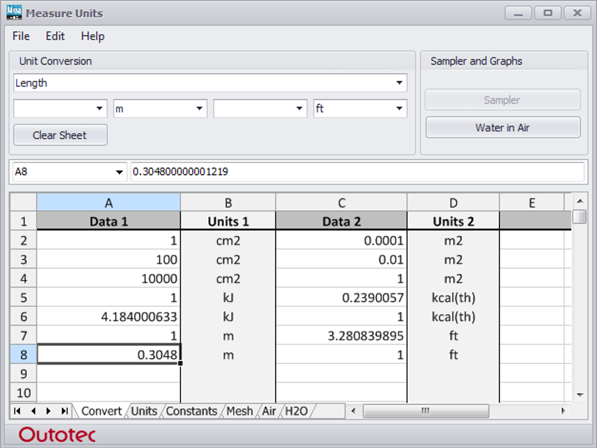Select cell with value 10000
Image resolution: width=597 pixels, height=448 pixels.
click(108, 278)
